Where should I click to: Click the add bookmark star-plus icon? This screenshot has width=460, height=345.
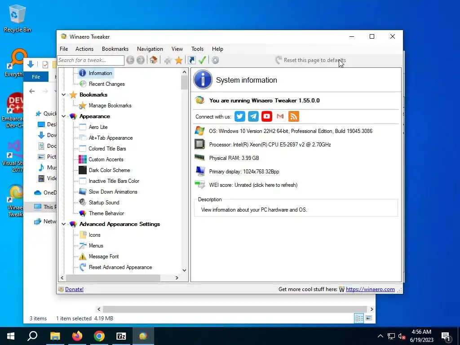click(x=168, y=61)
